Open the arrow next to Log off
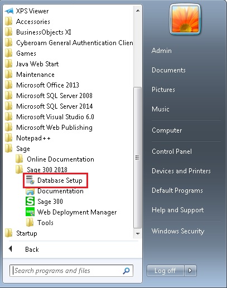227x288 pixels. [190, 271]
